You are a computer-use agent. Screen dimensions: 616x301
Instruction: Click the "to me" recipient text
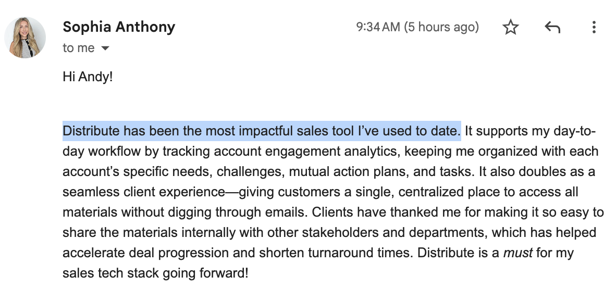tap(79, 48)
